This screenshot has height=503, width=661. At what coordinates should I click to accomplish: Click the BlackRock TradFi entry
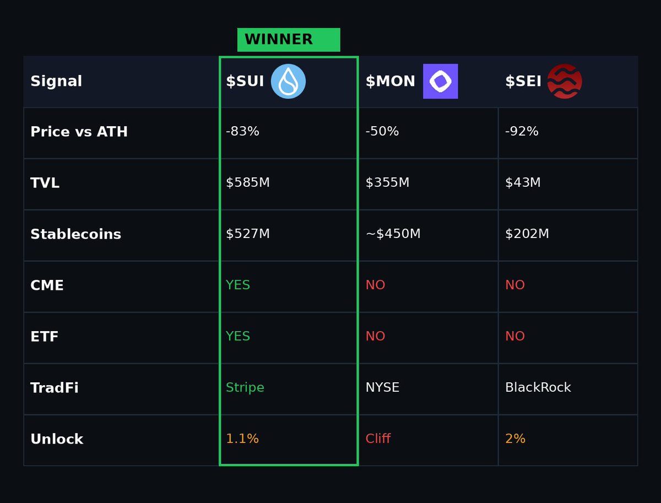(538, 388)
